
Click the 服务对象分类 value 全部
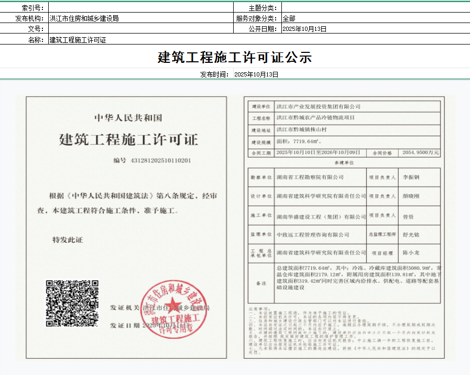point(289,18)
